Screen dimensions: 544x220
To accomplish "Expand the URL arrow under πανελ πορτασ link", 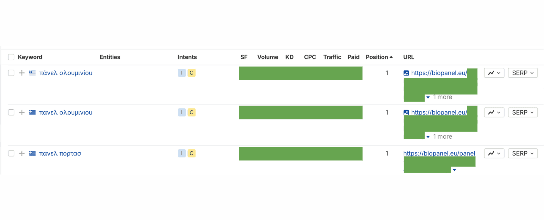I will [454, 170].
